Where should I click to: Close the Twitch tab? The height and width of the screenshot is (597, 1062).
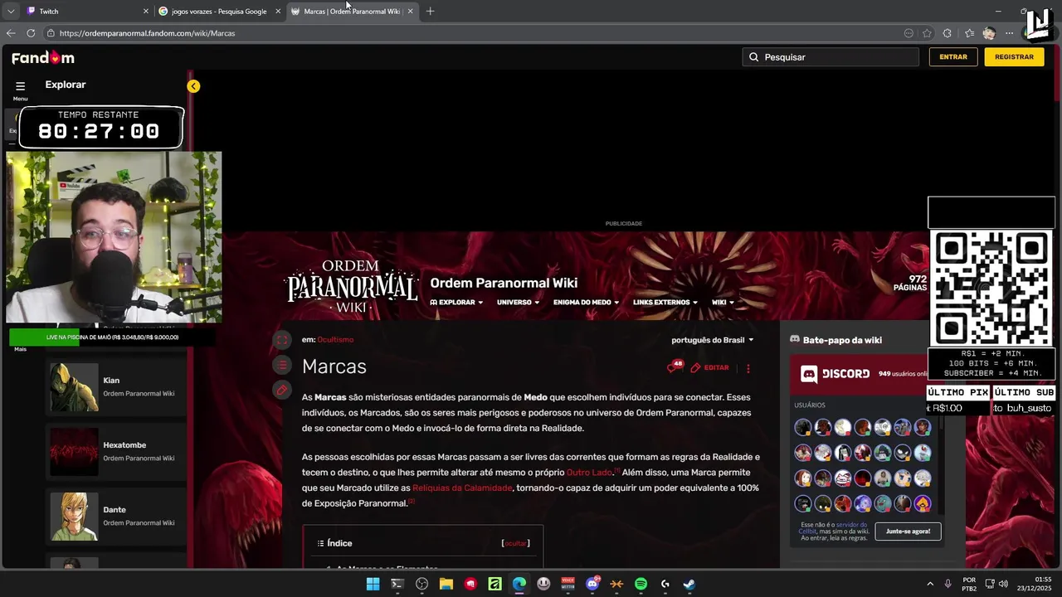click(x=146, y=12)
